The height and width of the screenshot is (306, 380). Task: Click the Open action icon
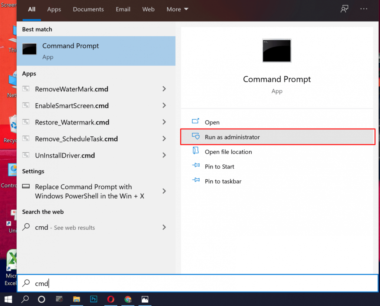196,121
